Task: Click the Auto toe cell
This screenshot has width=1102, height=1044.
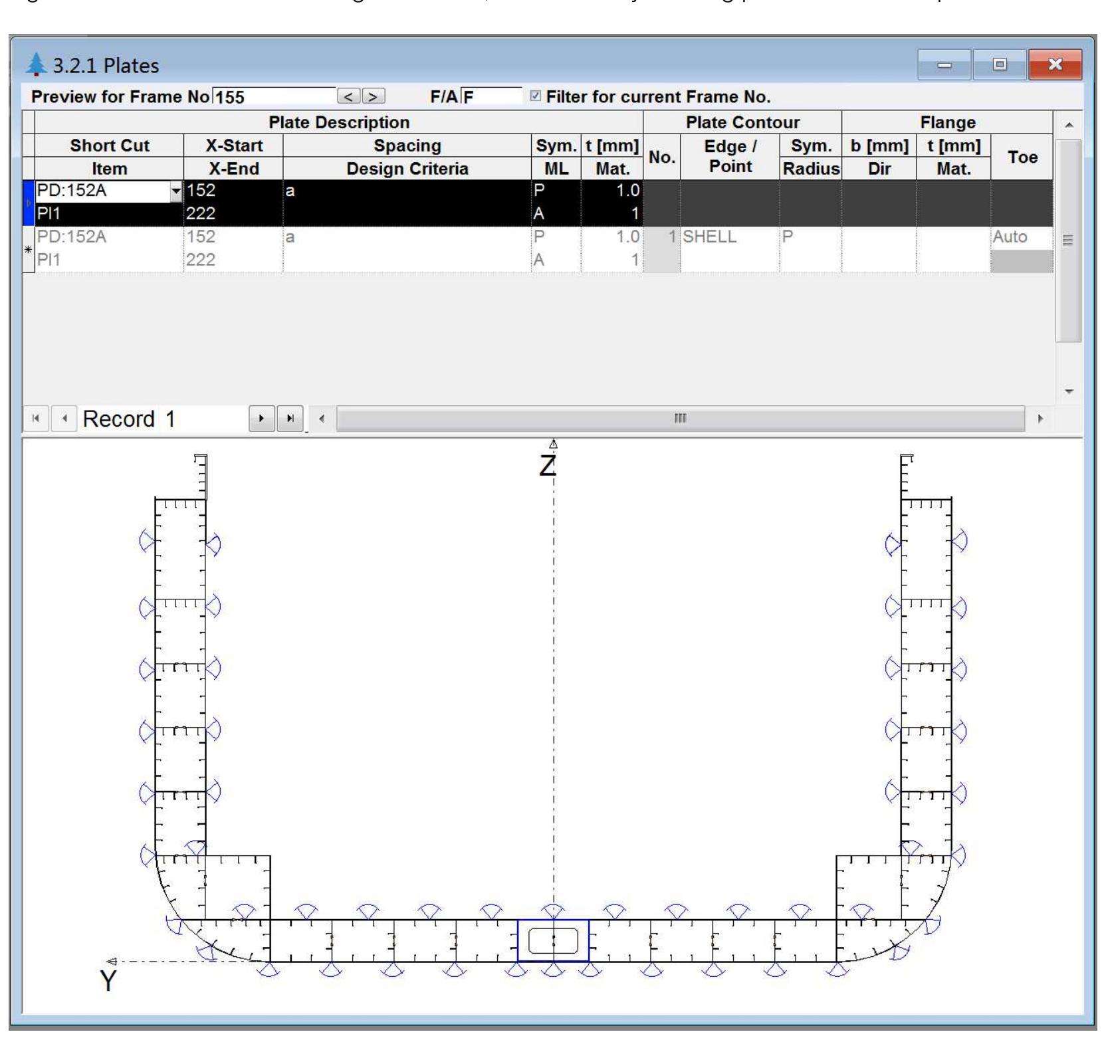Action: (x=1021, y=237)
